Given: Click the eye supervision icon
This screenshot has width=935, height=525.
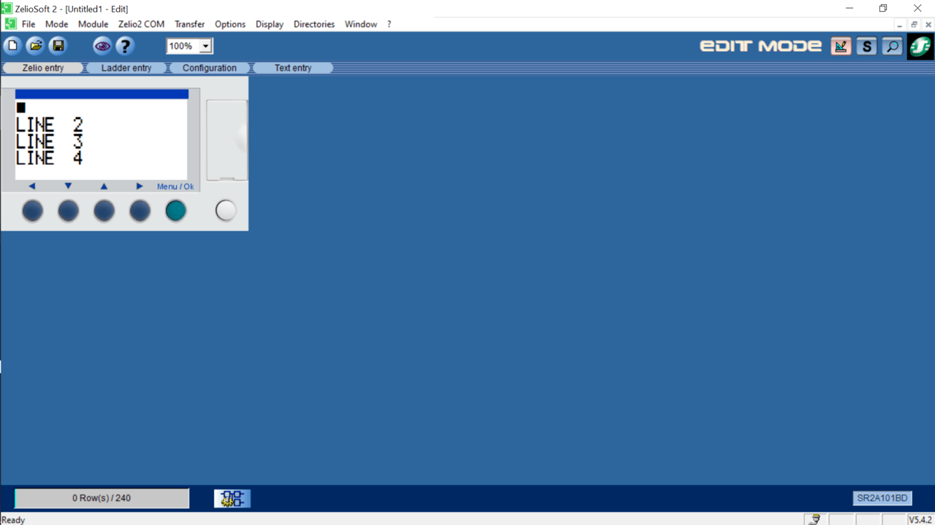Looking at the screenshot, I should point(102,46).
